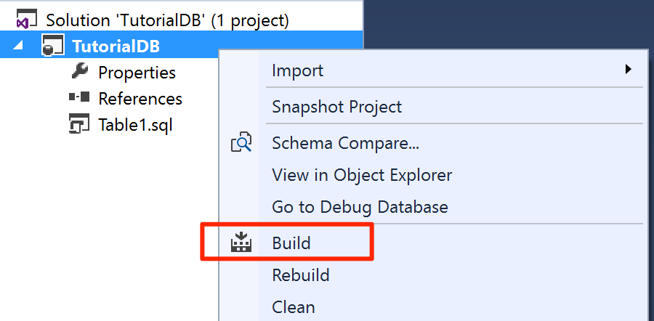The width and height of the screenshot is (654, 321).
Task: Choose Import from the context menu
Action: click(297, 70)
